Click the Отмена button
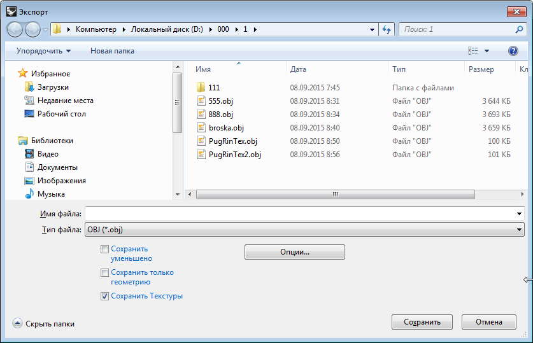This screenshot has width=533, height=343. pos(489,322)
